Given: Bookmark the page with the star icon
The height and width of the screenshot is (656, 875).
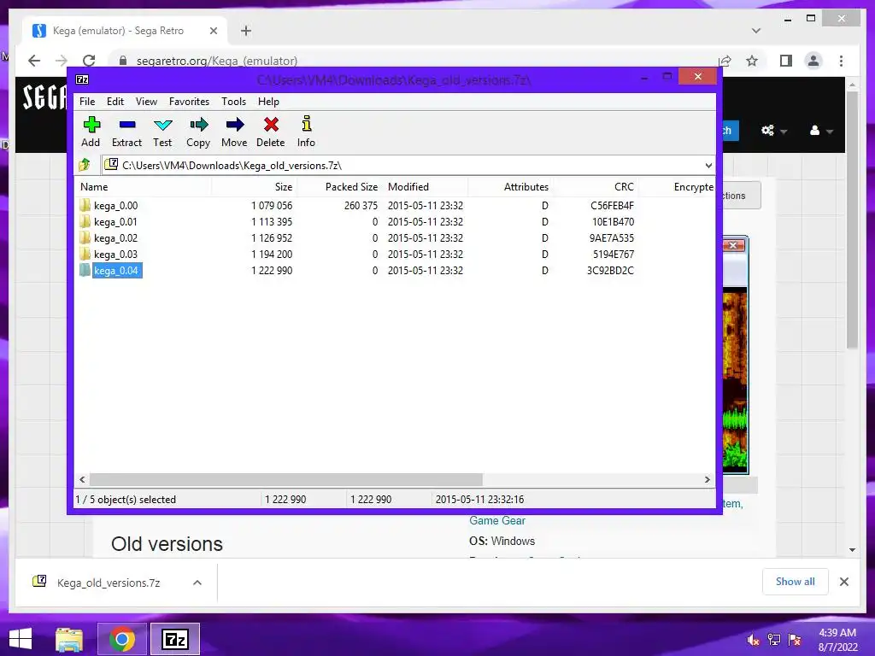Looking at the screenshot, I should click(x=752, y=61).
